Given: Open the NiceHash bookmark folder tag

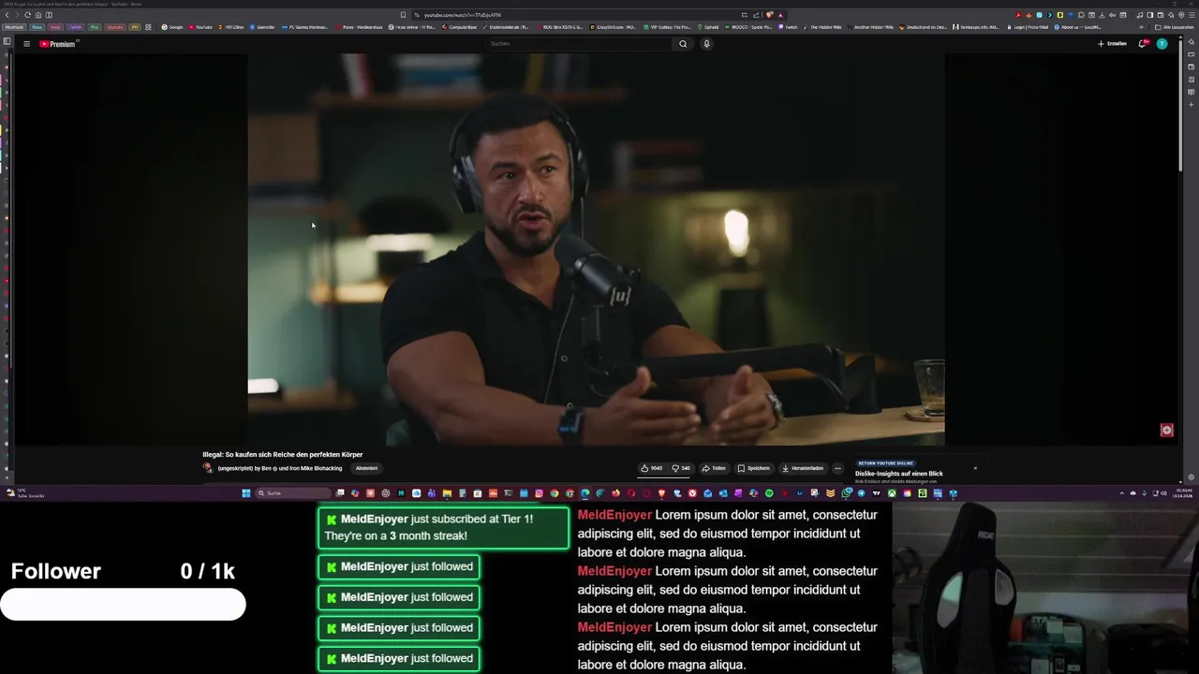Looking at the screenshot, I should point(13,27).
